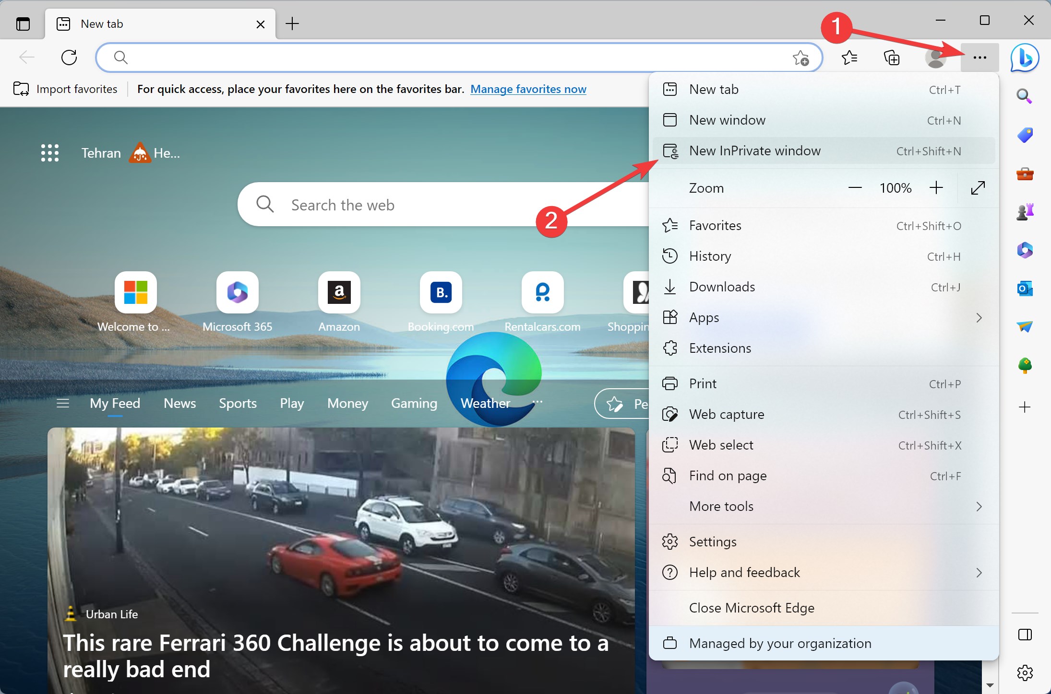Open Search in the Edge sidebar
This screenshot has width=1051, height=694.
point(1025,96)
